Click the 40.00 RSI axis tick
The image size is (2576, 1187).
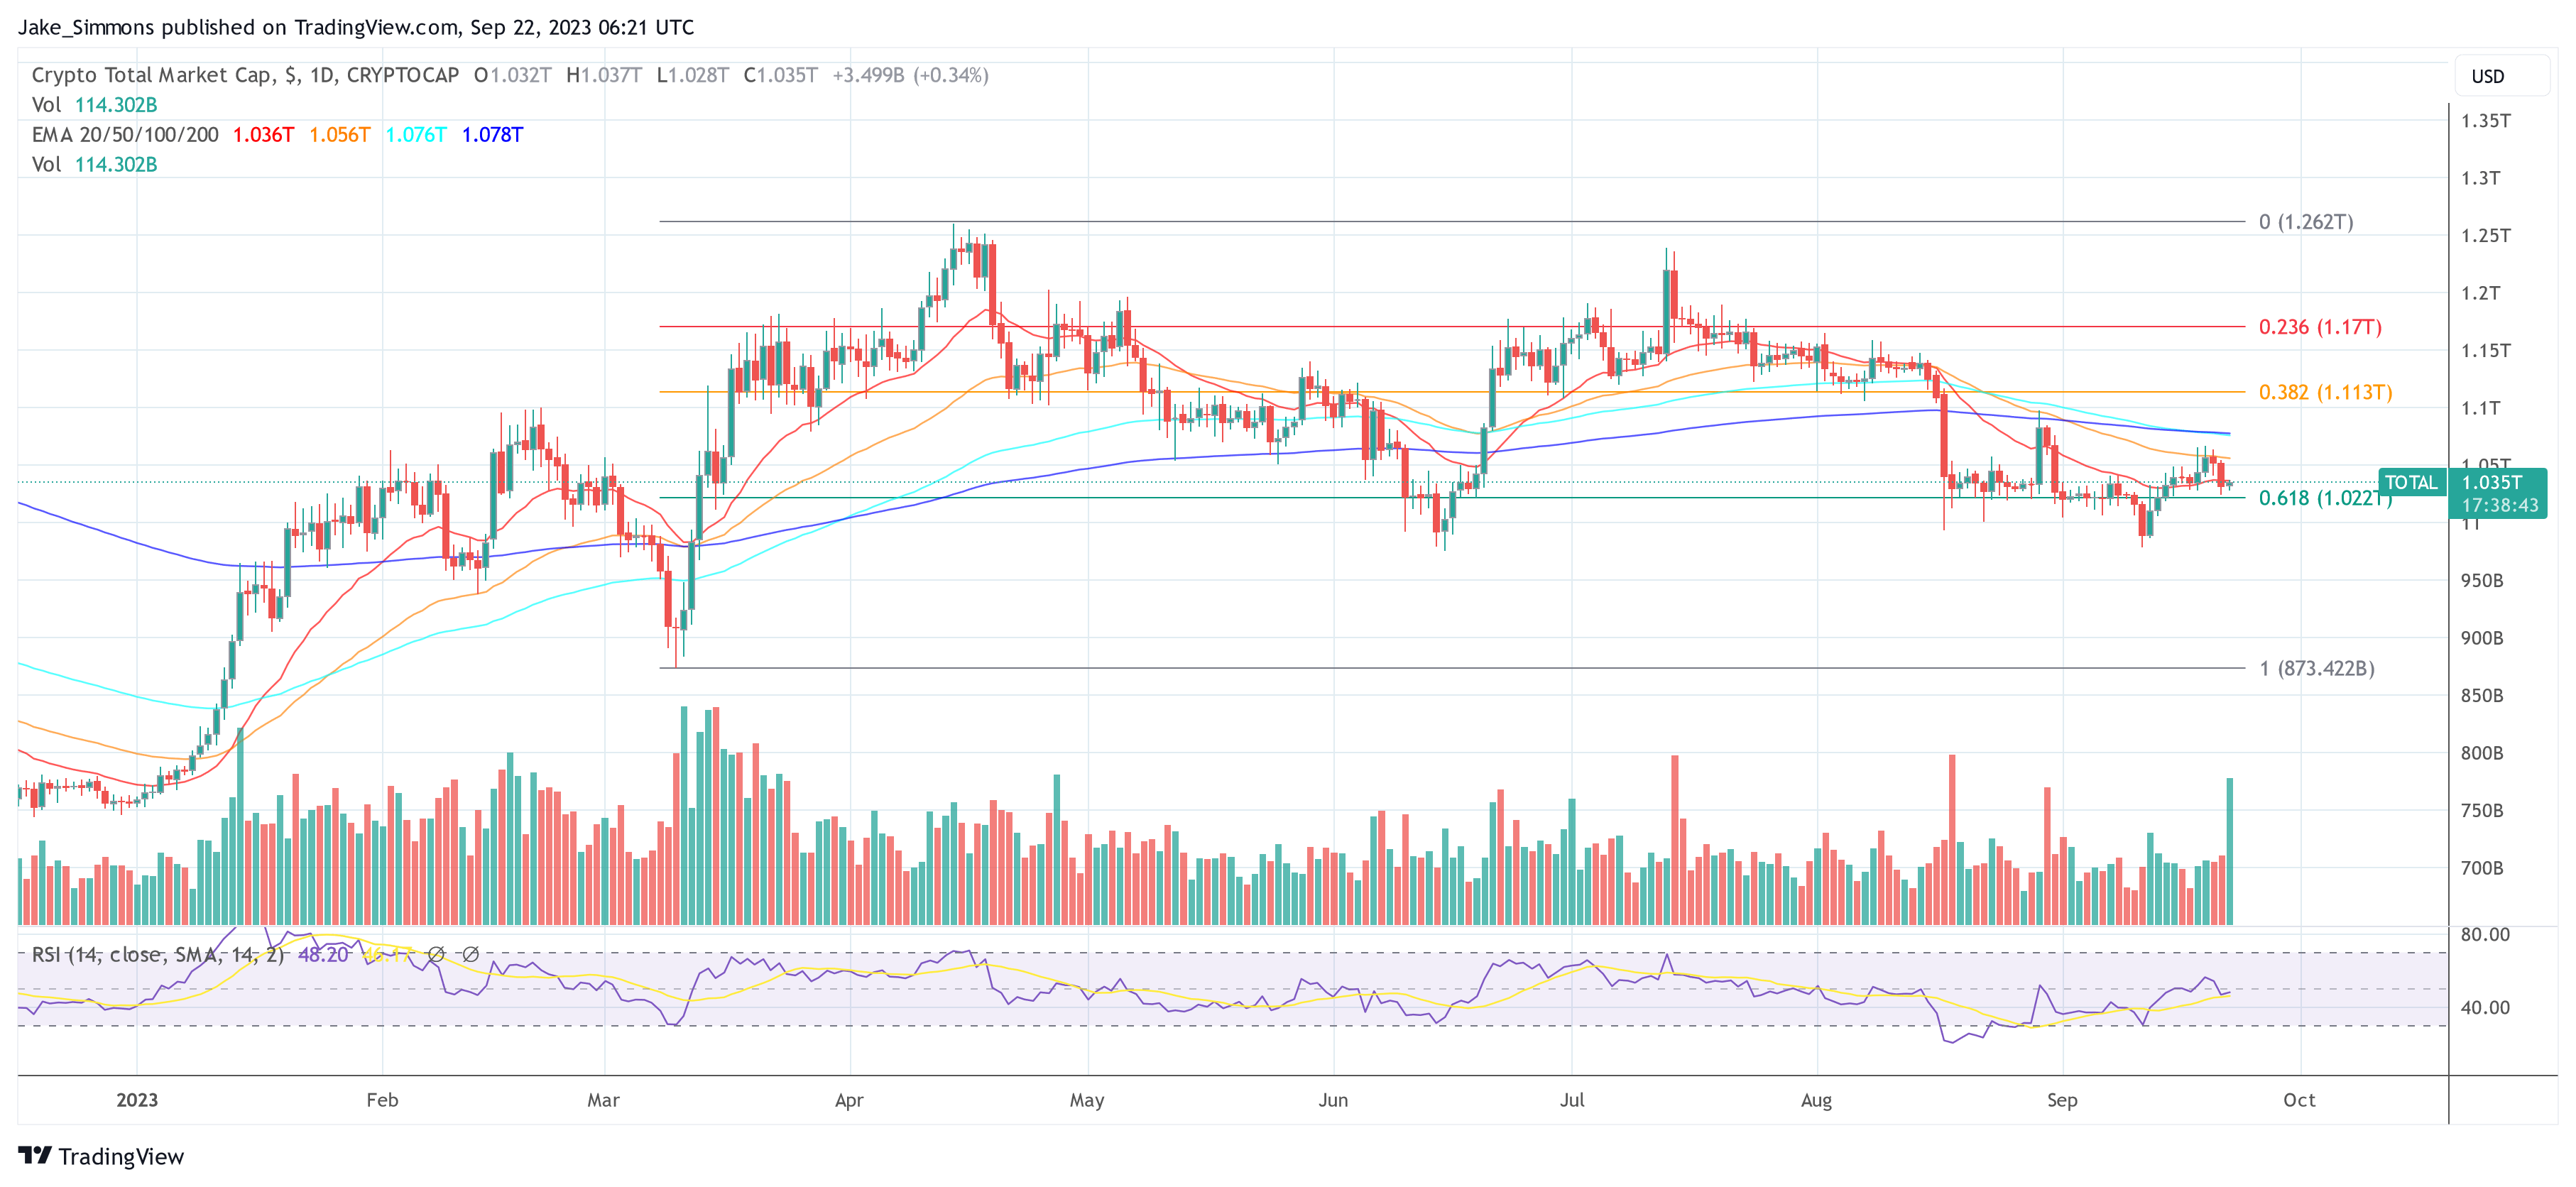pyautogui.click(x=2485, y=1008)
